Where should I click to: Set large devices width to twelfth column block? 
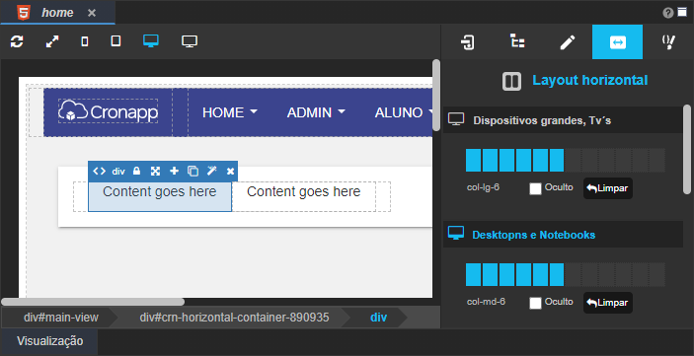[657, 160]
